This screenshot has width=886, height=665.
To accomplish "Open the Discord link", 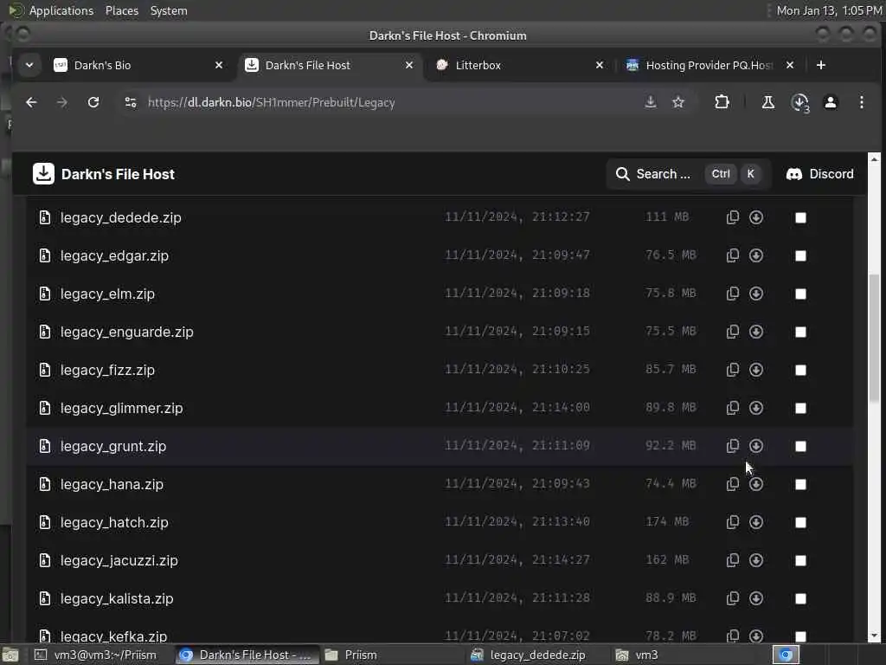I will pos(819,173).
